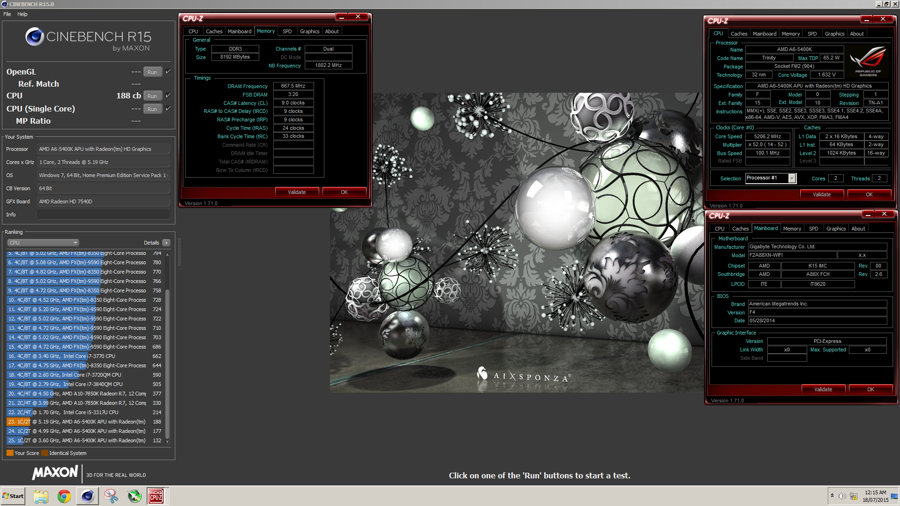Toggle the OpenGL test checkbox
Image resolution: width=900 pixels, height=506 pixels.
[x=168, y=72]
